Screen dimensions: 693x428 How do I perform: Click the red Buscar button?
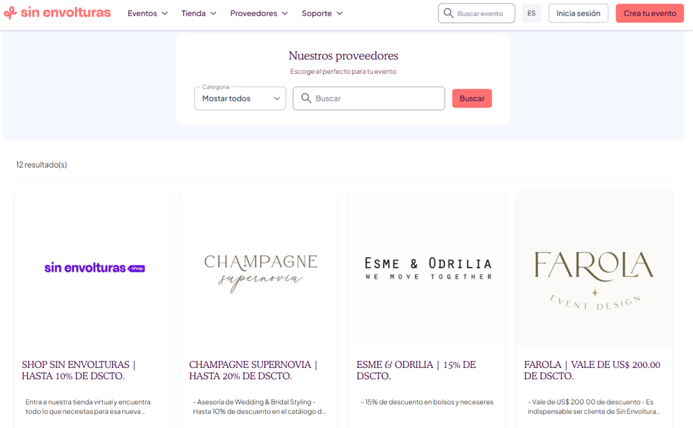[472, 98]
